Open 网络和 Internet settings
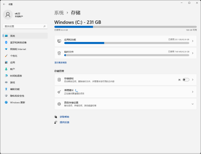 click(x=25, y=49)
